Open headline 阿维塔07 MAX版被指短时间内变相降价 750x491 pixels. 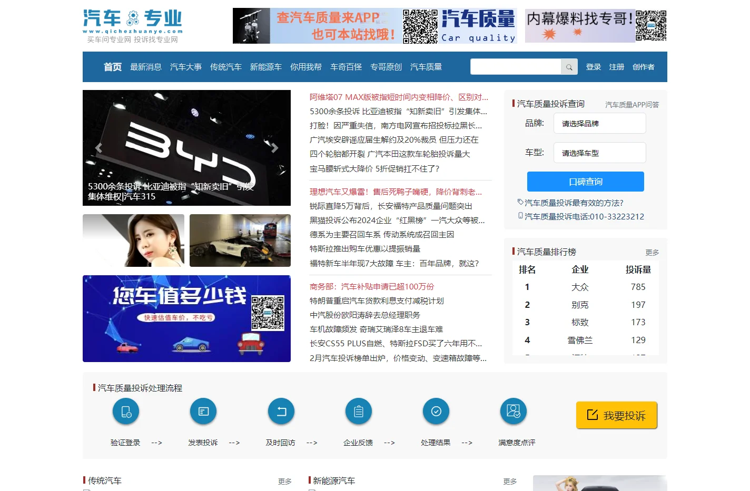coord(399,97)
